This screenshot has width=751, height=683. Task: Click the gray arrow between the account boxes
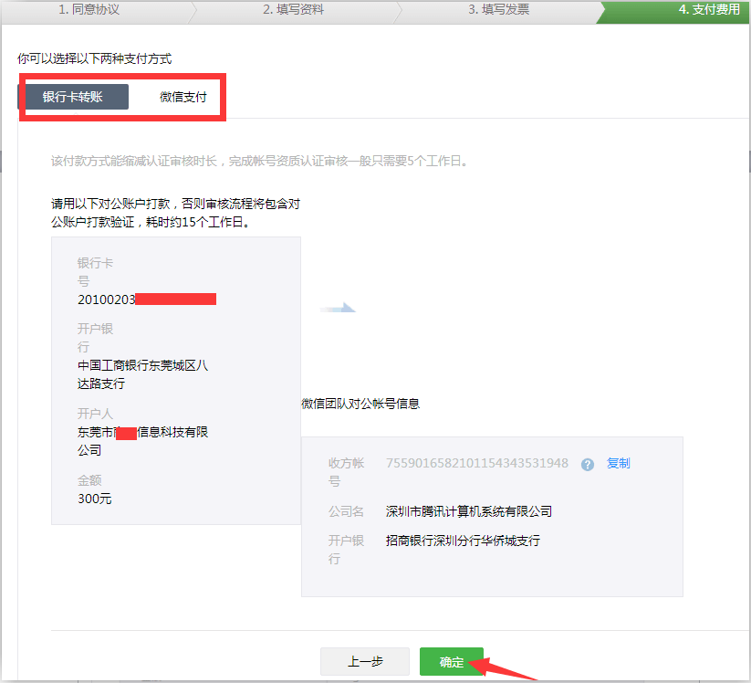[337, 309]
